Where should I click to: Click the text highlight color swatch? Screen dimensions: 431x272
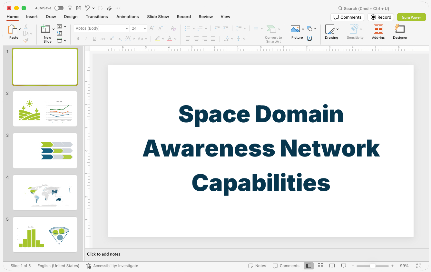click(157, 39)
